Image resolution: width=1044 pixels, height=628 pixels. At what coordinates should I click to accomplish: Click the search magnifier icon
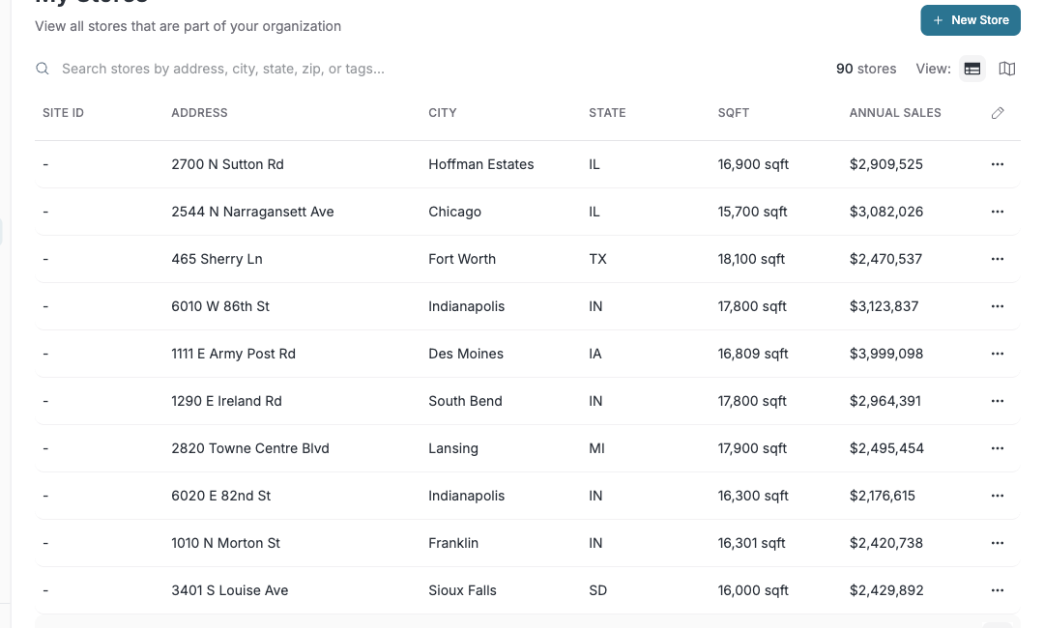coord(43,69)
